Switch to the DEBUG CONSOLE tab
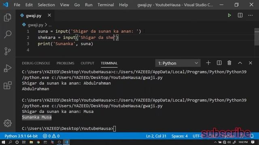 (x=36, y=63)
